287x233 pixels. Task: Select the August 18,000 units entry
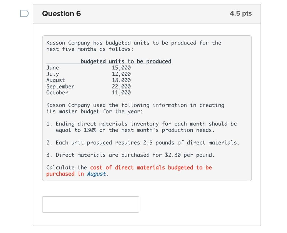point(121,80)
